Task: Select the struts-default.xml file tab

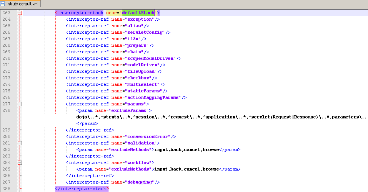Action: coord(22,3)
